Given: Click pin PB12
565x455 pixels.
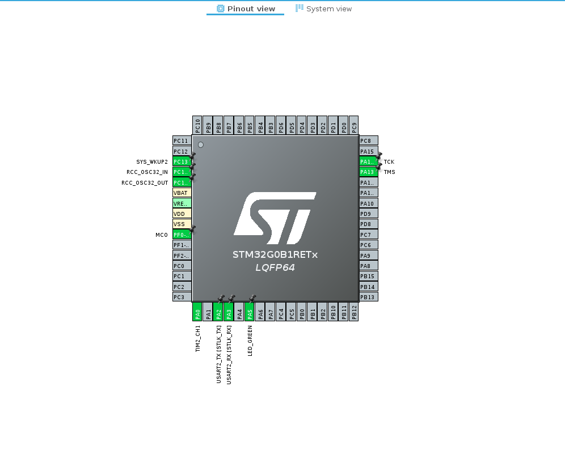Looking at the screenshot, I should [354, 312].
